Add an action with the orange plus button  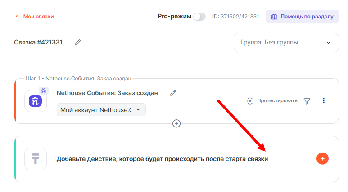[322, 158]
